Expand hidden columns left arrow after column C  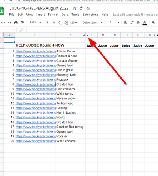[x=84, y=35]
